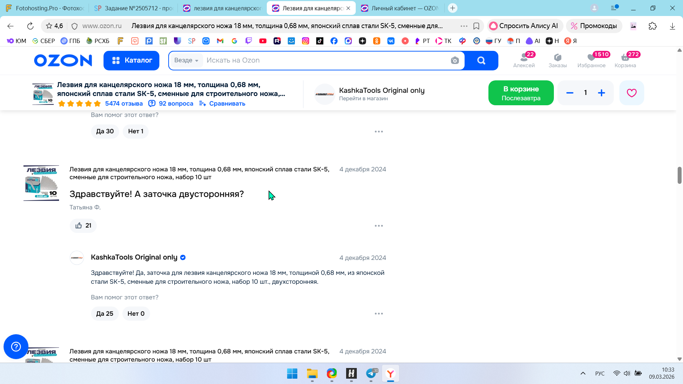Screen dimensions: 683x384
Task: Click the blue search magnifier button
Action: [x=481, y=60]
